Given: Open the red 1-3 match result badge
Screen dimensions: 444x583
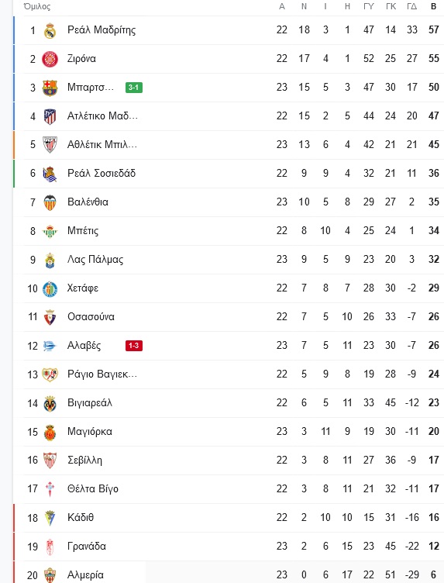Looking at the screenshot, I should click(x=134, y=346).
